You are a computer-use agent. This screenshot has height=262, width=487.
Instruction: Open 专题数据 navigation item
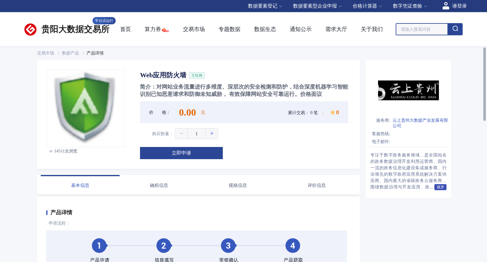229,29
